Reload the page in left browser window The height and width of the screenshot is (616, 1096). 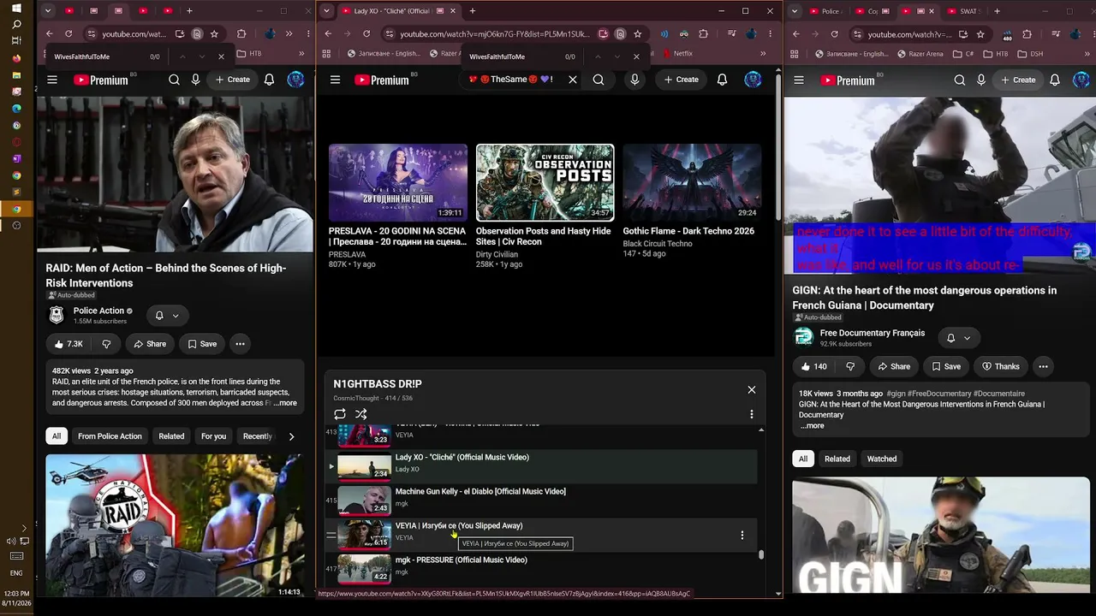[x=68, y=34]
